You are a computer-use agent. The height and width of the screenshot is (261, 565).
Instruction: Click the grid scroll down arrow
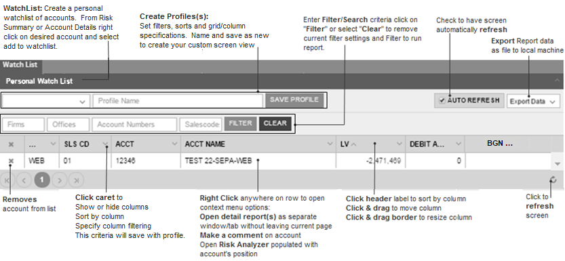click(558, 164)
